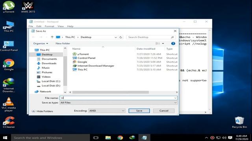This screenshot has height=141, width=252.
Task: Launch Chrome from the taskbar
Action: coord(120,137)
